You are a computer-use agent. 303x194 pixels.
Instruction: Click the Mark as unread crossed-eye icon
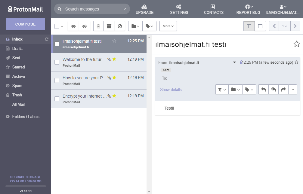(85, 26)
